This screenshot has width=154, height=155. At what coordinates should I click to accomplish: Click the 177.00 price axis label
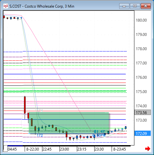(x=141, y=63)
